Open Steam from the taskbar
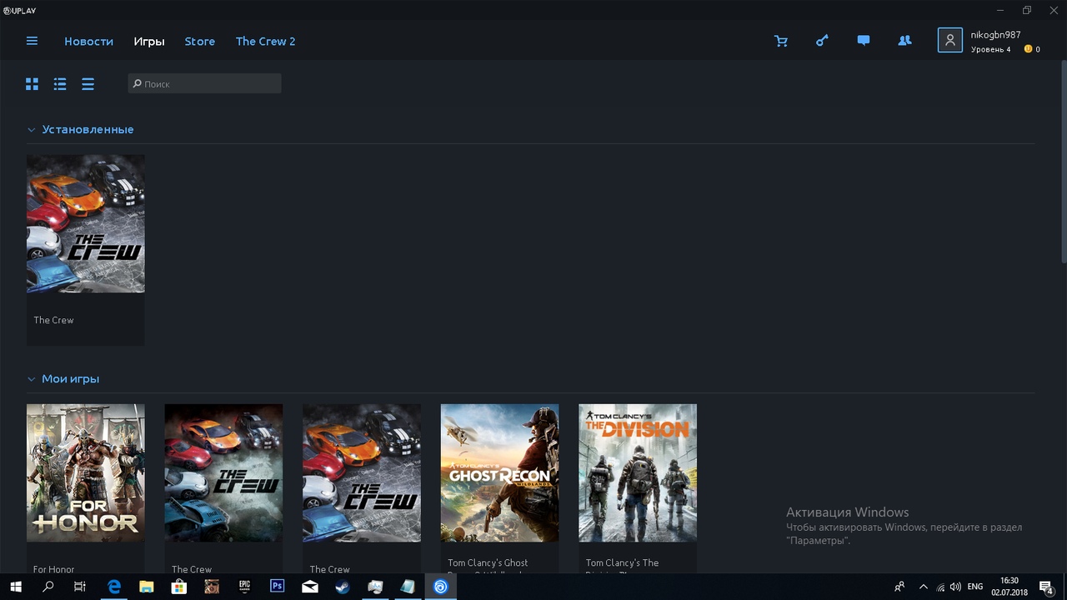The image size is (1067, 600). (x=343, y=587)
